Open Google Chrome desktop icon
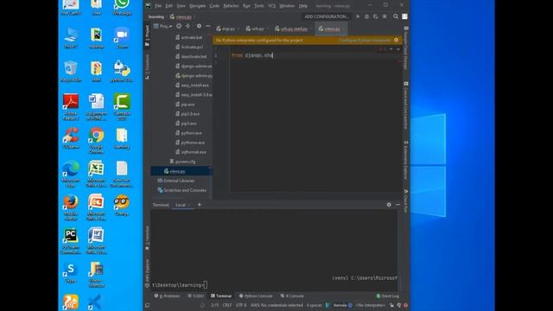The width and height of the screenshot is (553, 311). [x=96, y=140]
